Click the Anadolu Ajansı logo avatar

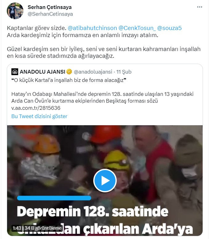(x=15, y=72)
